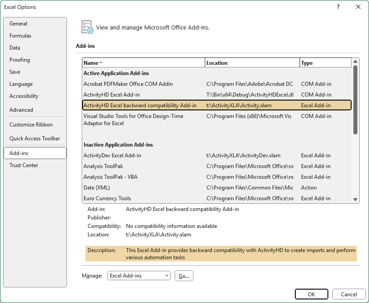Click the add-ins list scrollbar thumb
The image size is (369, 303).
pyautogui.click(x=355, y=100)
